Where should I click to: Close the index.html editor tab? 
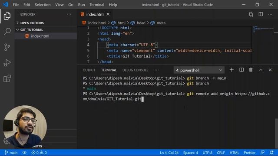tap(108, 14)
